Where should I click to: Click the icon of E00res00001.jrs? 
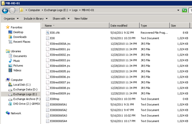(48, 49)
